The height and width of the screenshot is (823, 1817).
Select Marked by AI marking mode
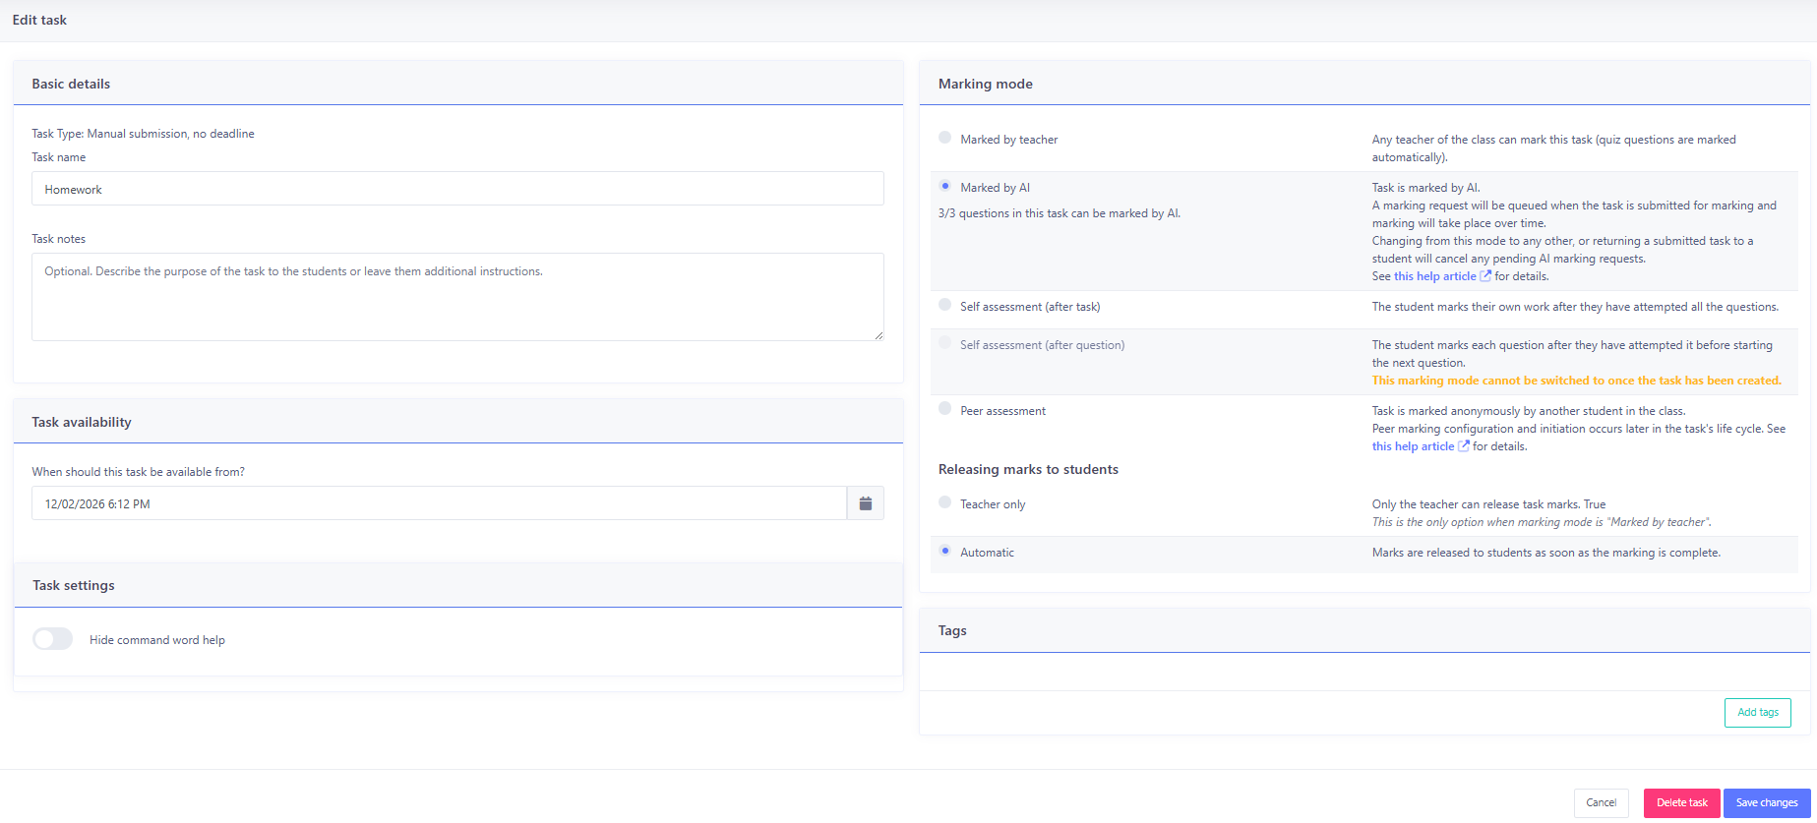(x=945, y=187)
